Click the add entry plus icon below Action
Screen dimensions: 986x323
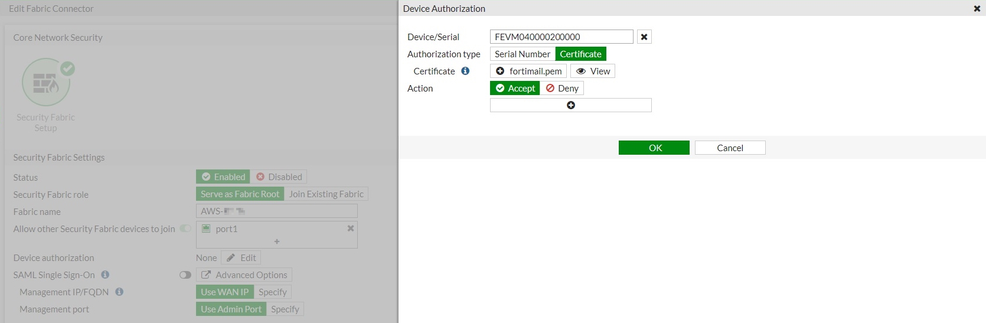point(571,105)
